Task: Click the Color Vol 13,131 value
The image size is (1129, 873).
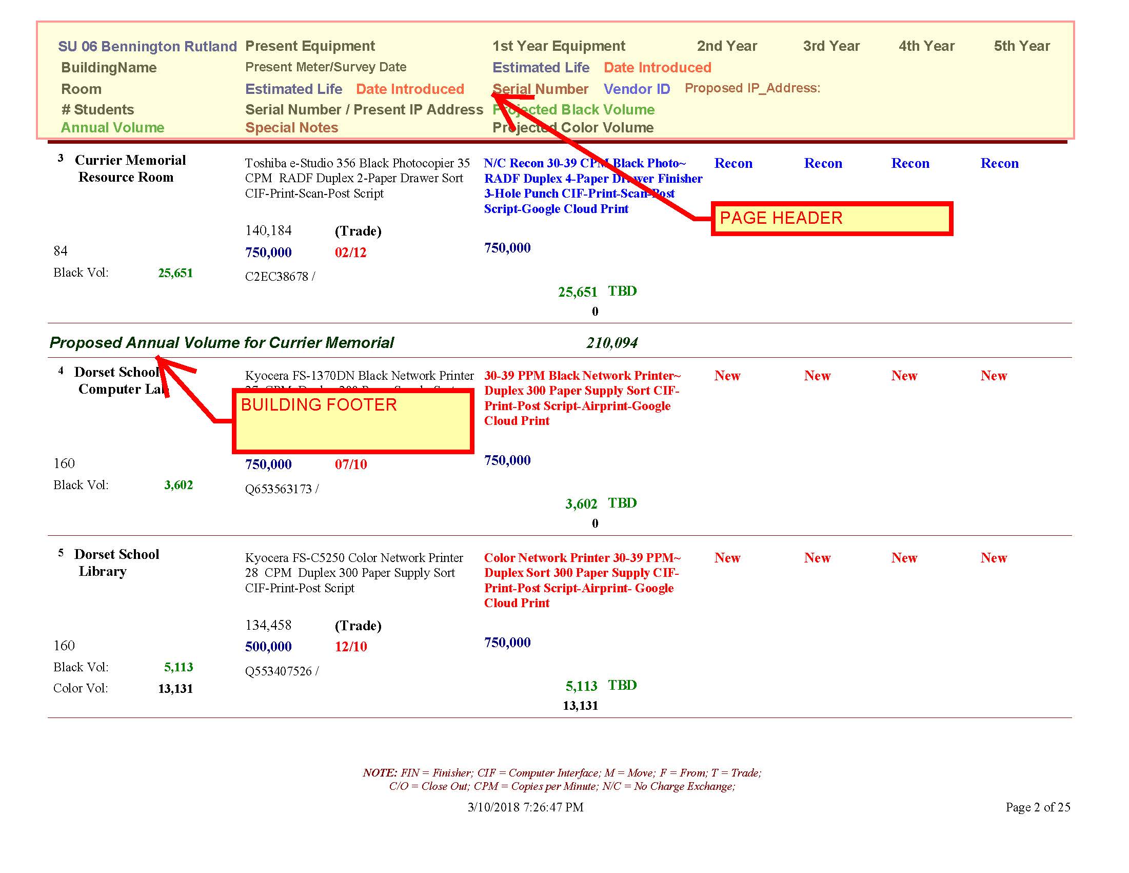Action: point(175,689)
